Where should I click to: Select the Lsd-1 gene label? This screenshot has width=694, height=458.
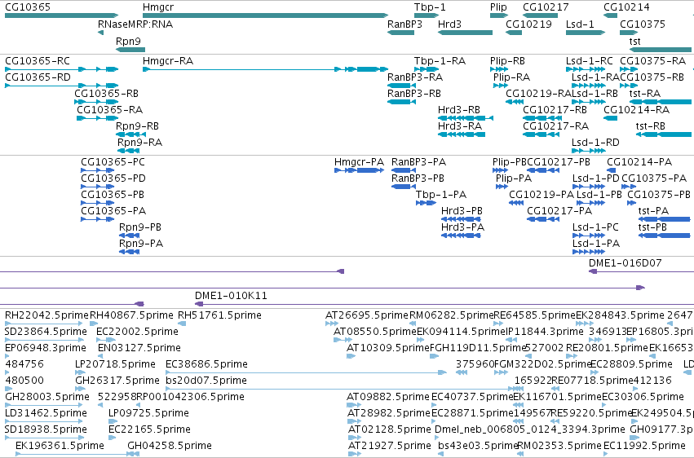[580, 24]
